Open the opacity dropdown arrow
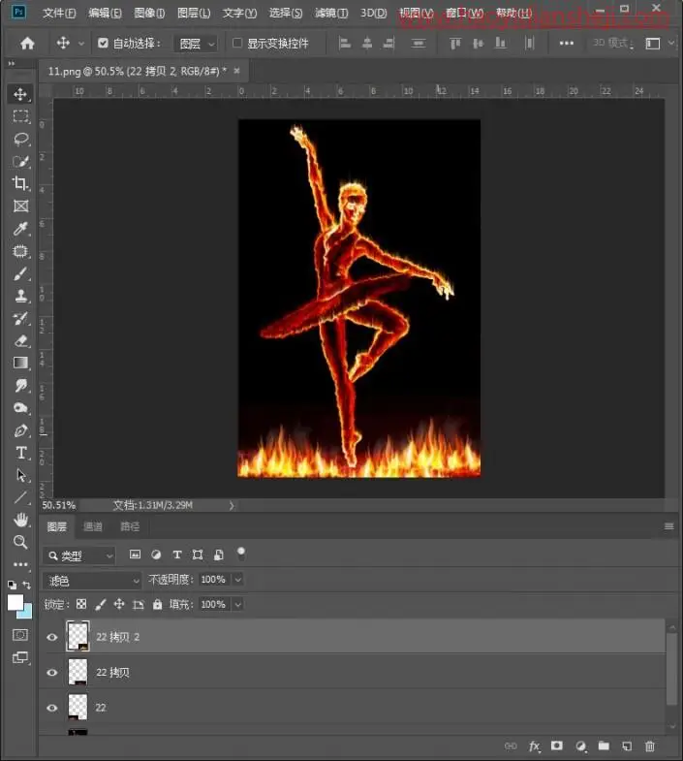This screenshot has height=761, width=683. 237,580
